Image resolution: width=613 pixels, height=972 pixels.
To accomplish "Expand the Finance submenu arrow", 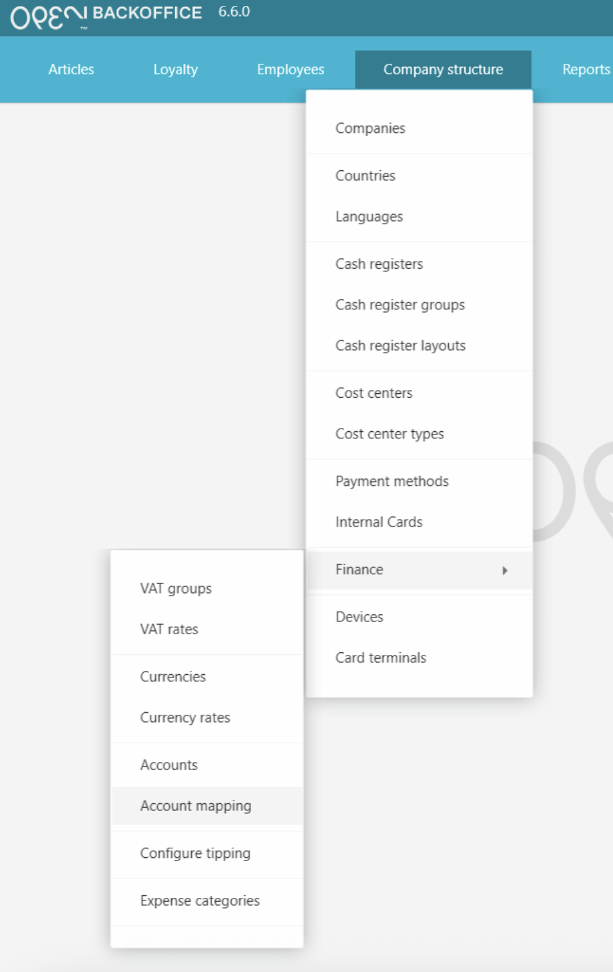I will pos(505,570).
